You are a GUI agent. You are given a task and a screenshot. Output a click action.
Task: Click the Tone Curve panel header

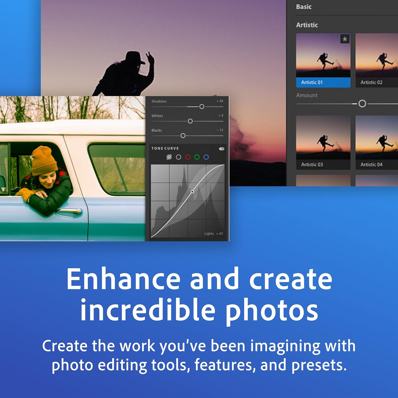click(165, 148)
